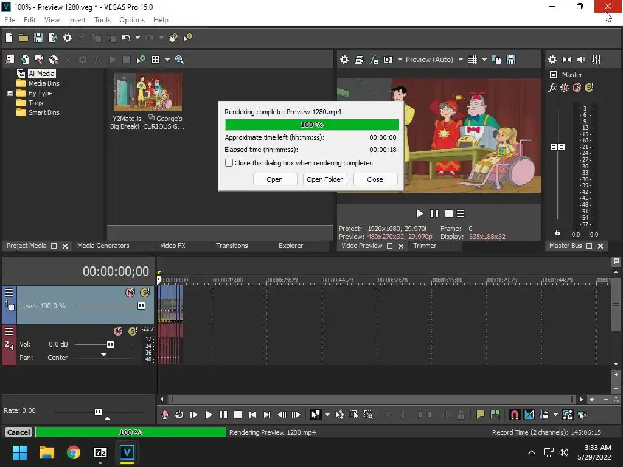
Task: Select the George's Big Break media thumbnail
Action: (148, 92)
